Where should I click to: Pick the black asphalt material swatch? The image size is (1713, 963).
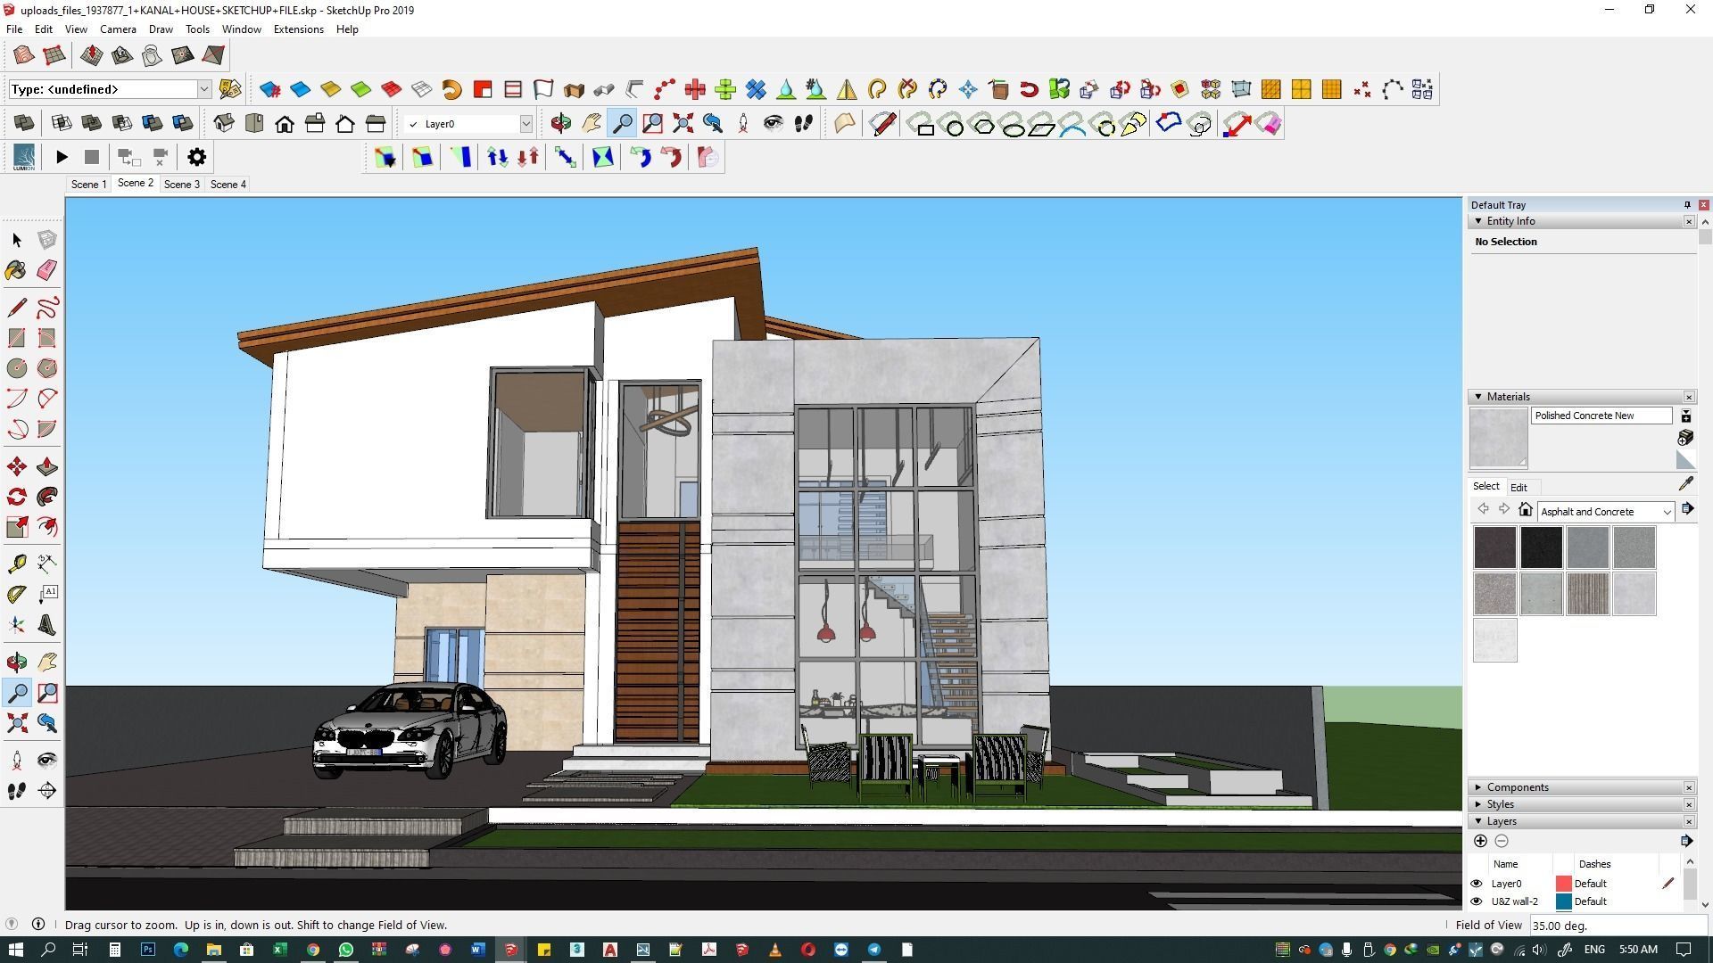pos(1541,547)
